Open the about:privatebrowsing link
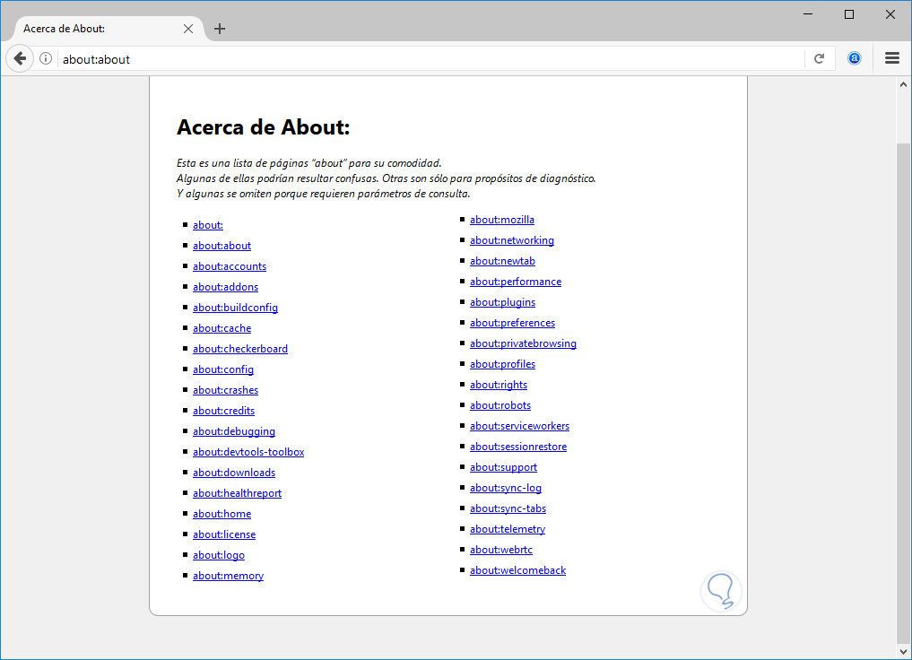Screen dimensions: 912x660 pyautogui.click(x=523, y=343)
